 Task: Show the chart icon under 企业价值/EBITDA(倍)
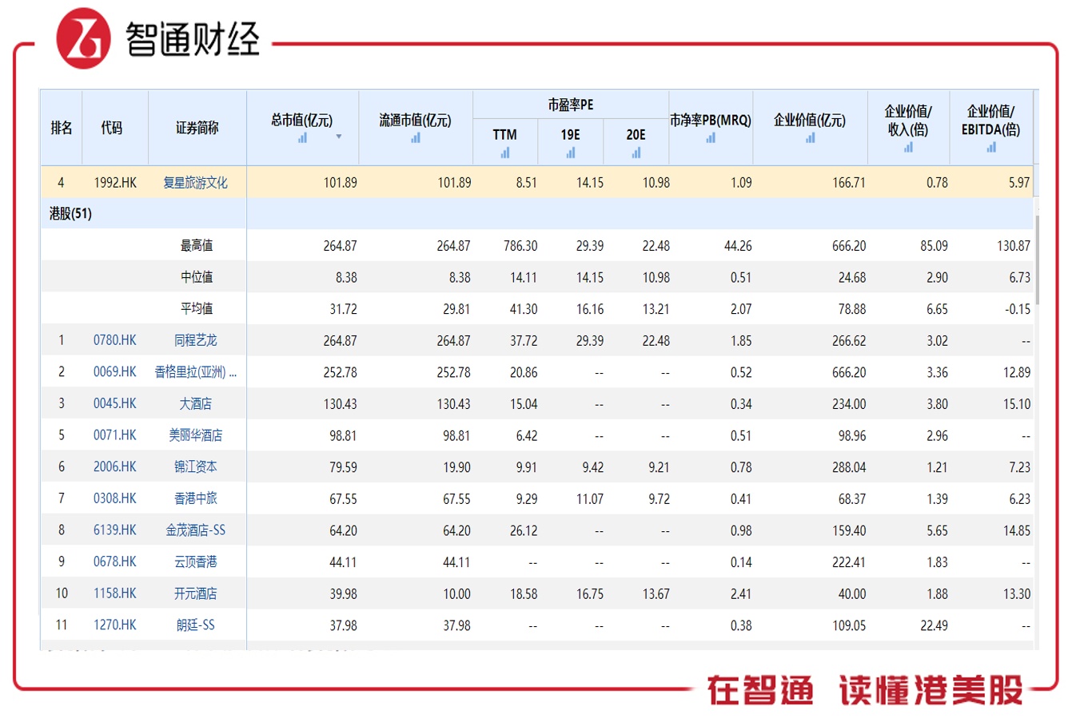point(991,148)
